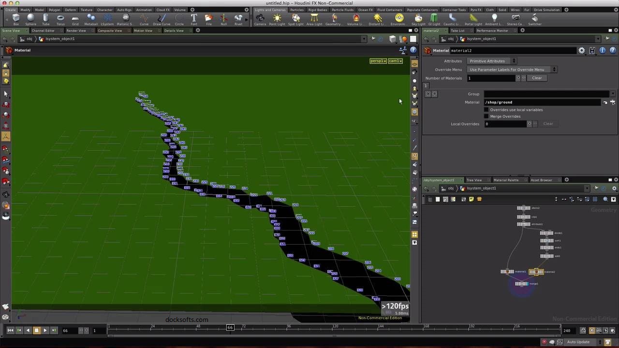Open the Modify shelf tab
The height and width of the screenshot is (348, 619).
pyautogui.click(x=25, y=10)
